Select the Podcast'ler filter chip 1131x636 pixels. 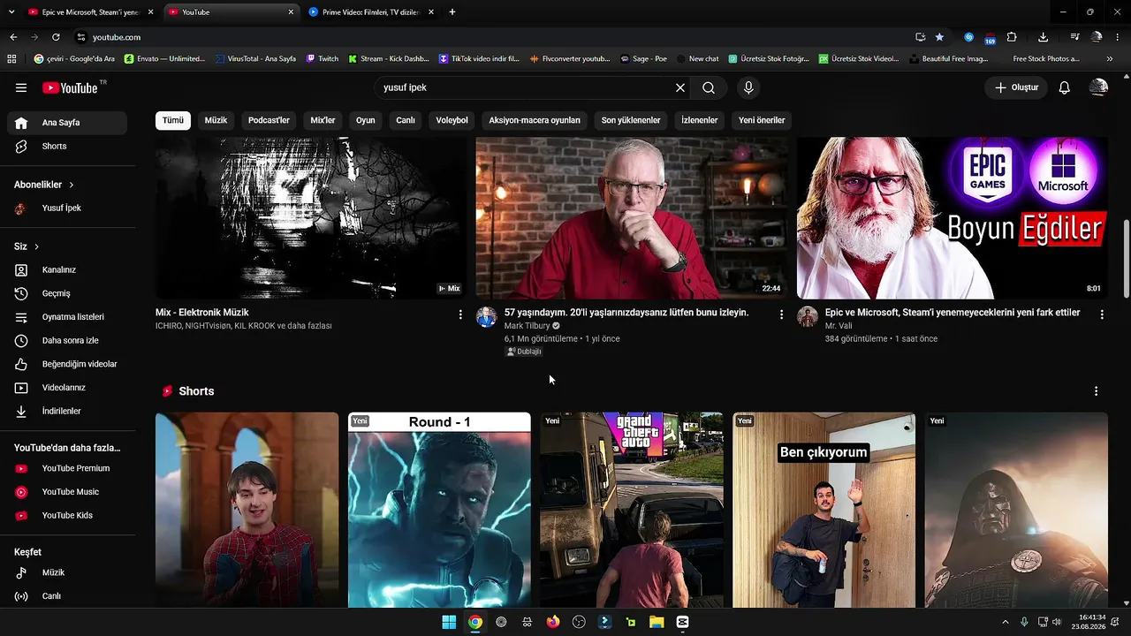269,120
